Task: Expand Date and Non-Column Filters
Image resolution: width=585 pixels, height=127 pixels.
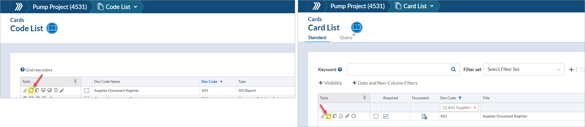Action: (385, 83)
